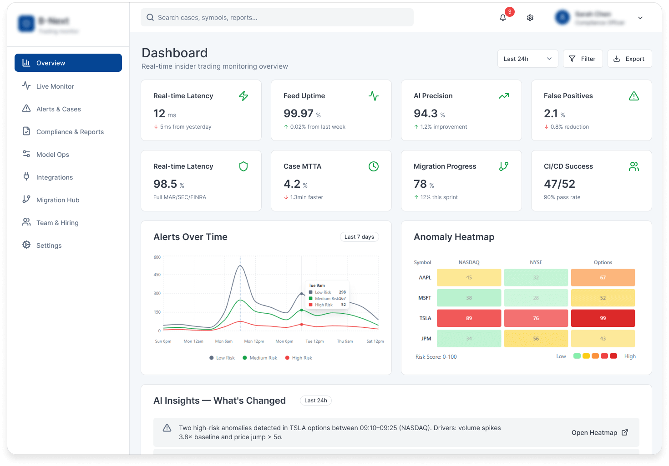Click the alert triangle icon in TSLA insight
Screen dimensions: 669x466
click(167, 428)
